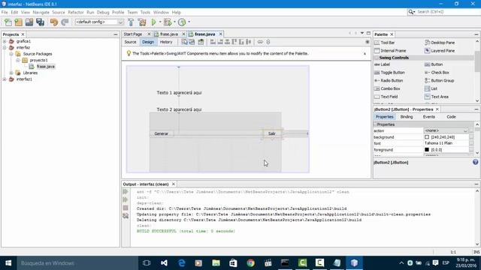Click the Preview Design icon
The width and height of the screenshot is (481, 270).
click(x=201, y=42)
